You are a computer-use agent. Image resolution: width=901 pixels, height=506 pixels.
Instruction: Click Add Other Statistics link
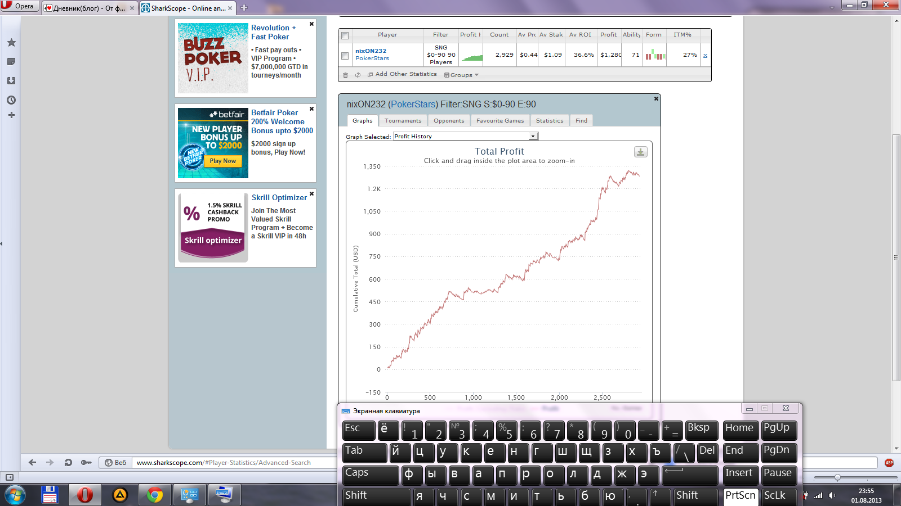(405, 74)
